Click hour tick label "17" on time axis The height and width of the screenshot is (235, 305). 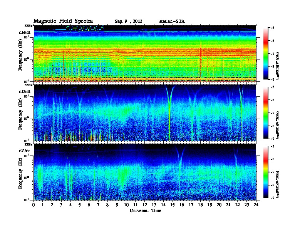pos(191,205)
